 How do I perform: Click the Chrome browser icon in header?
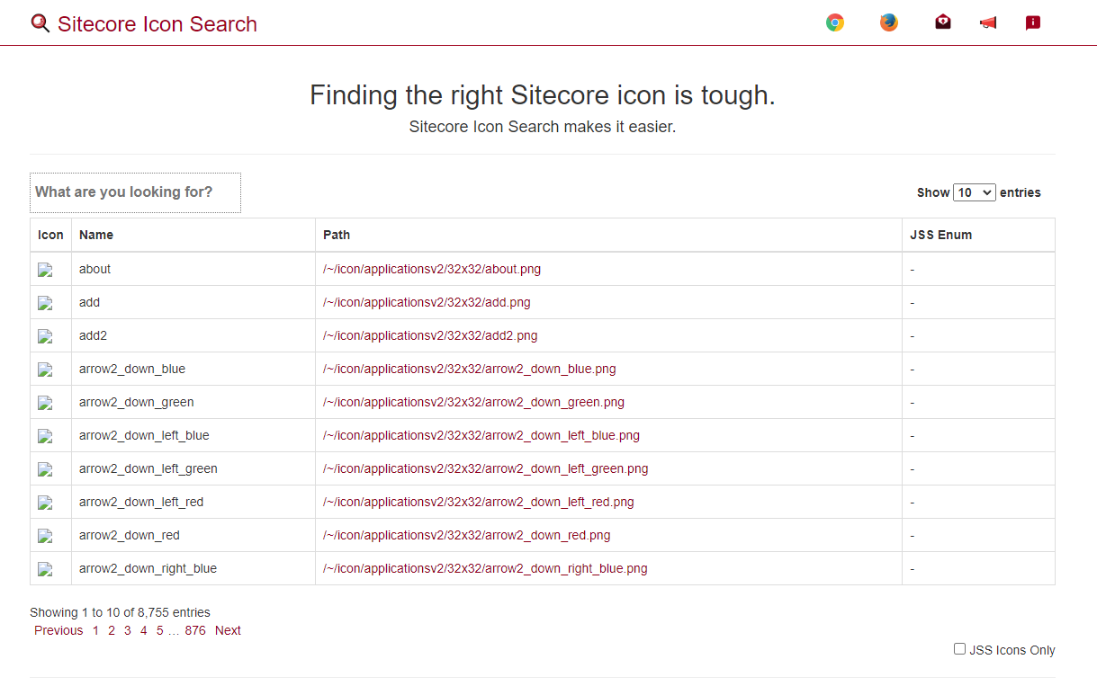coord(835,22)
